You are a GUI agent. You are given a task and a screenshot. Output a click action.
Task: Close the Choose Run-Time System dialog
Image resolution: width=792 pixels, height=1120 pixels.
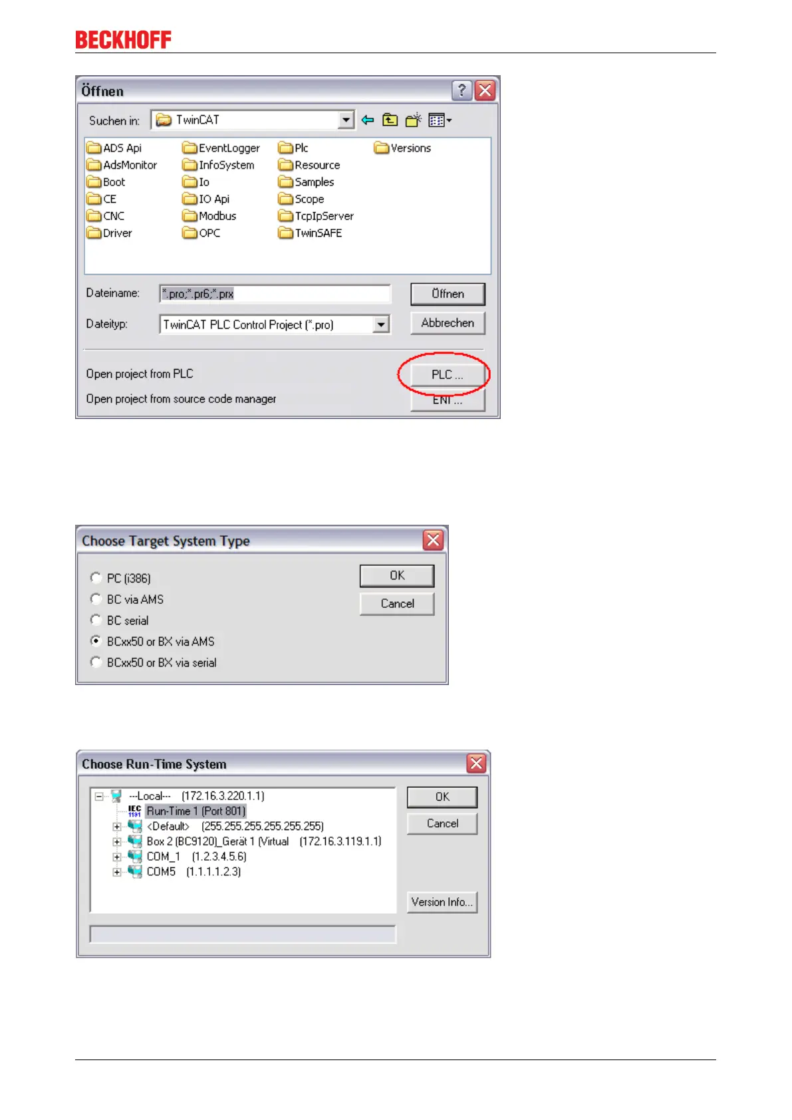point(476,764)
